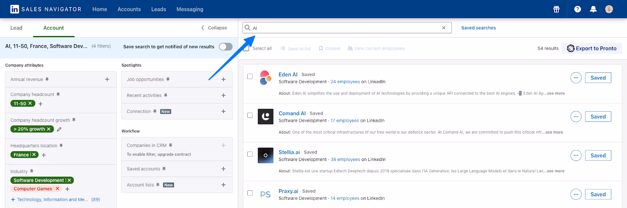Toggle save search notifications switch
The width and height of the screenshot is (627, 208).
(x=226, y=47)
